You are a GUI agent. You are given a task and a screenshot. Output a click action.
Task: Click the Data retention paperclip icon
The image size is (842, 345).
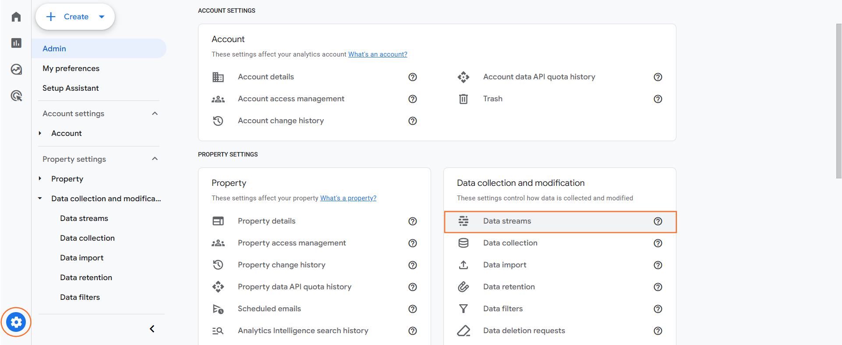(x=463, y=287)
